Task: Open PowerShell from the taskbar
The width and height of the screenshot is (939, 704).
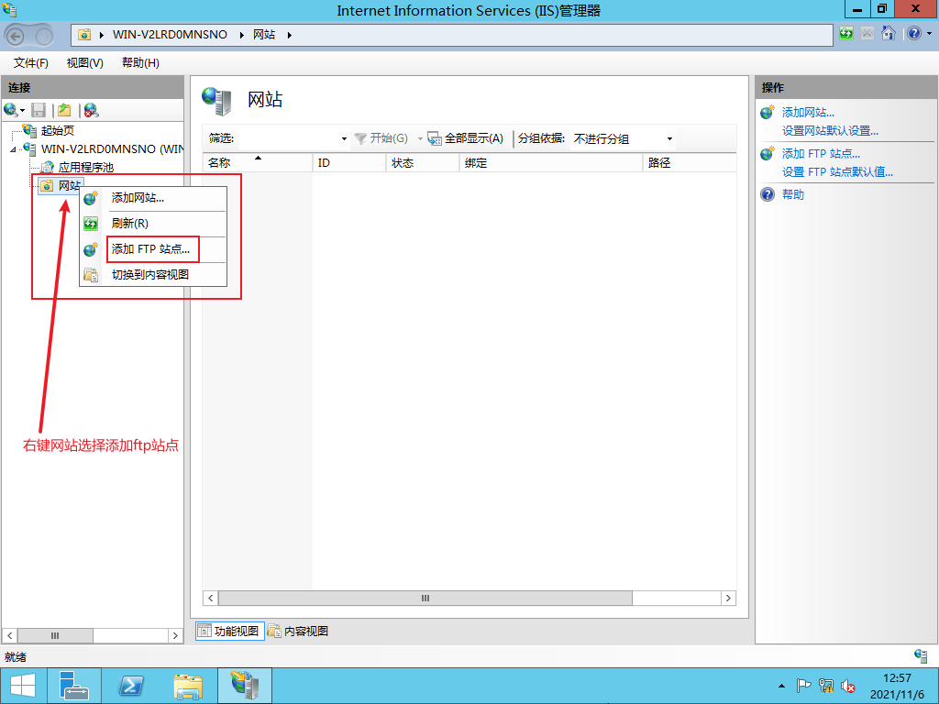Action: [131, 686]
